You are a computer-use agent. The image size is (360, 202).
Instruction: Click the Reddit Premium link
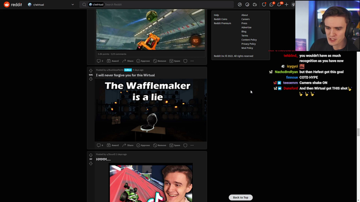point(222,24)
